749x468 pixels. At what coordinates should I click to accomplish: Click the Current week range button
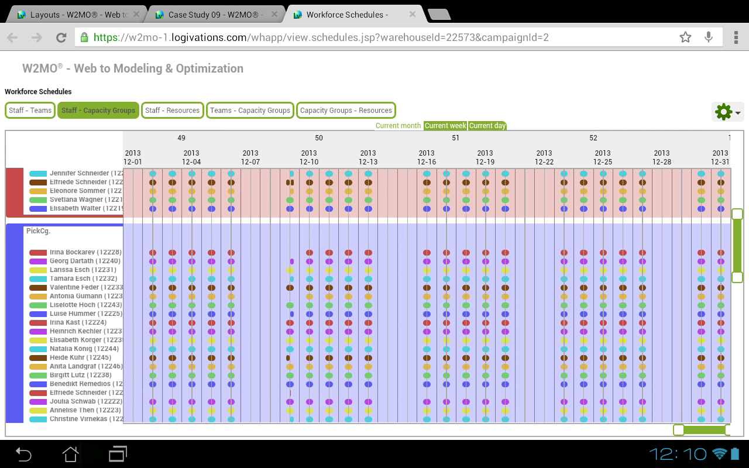click(445, 126)
